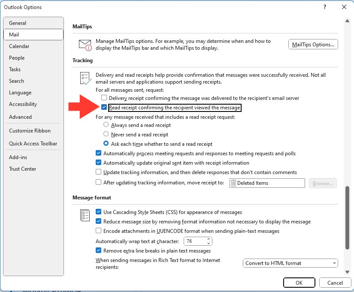Click the Tracking receipts checklist icon

(x=85, y=78)
